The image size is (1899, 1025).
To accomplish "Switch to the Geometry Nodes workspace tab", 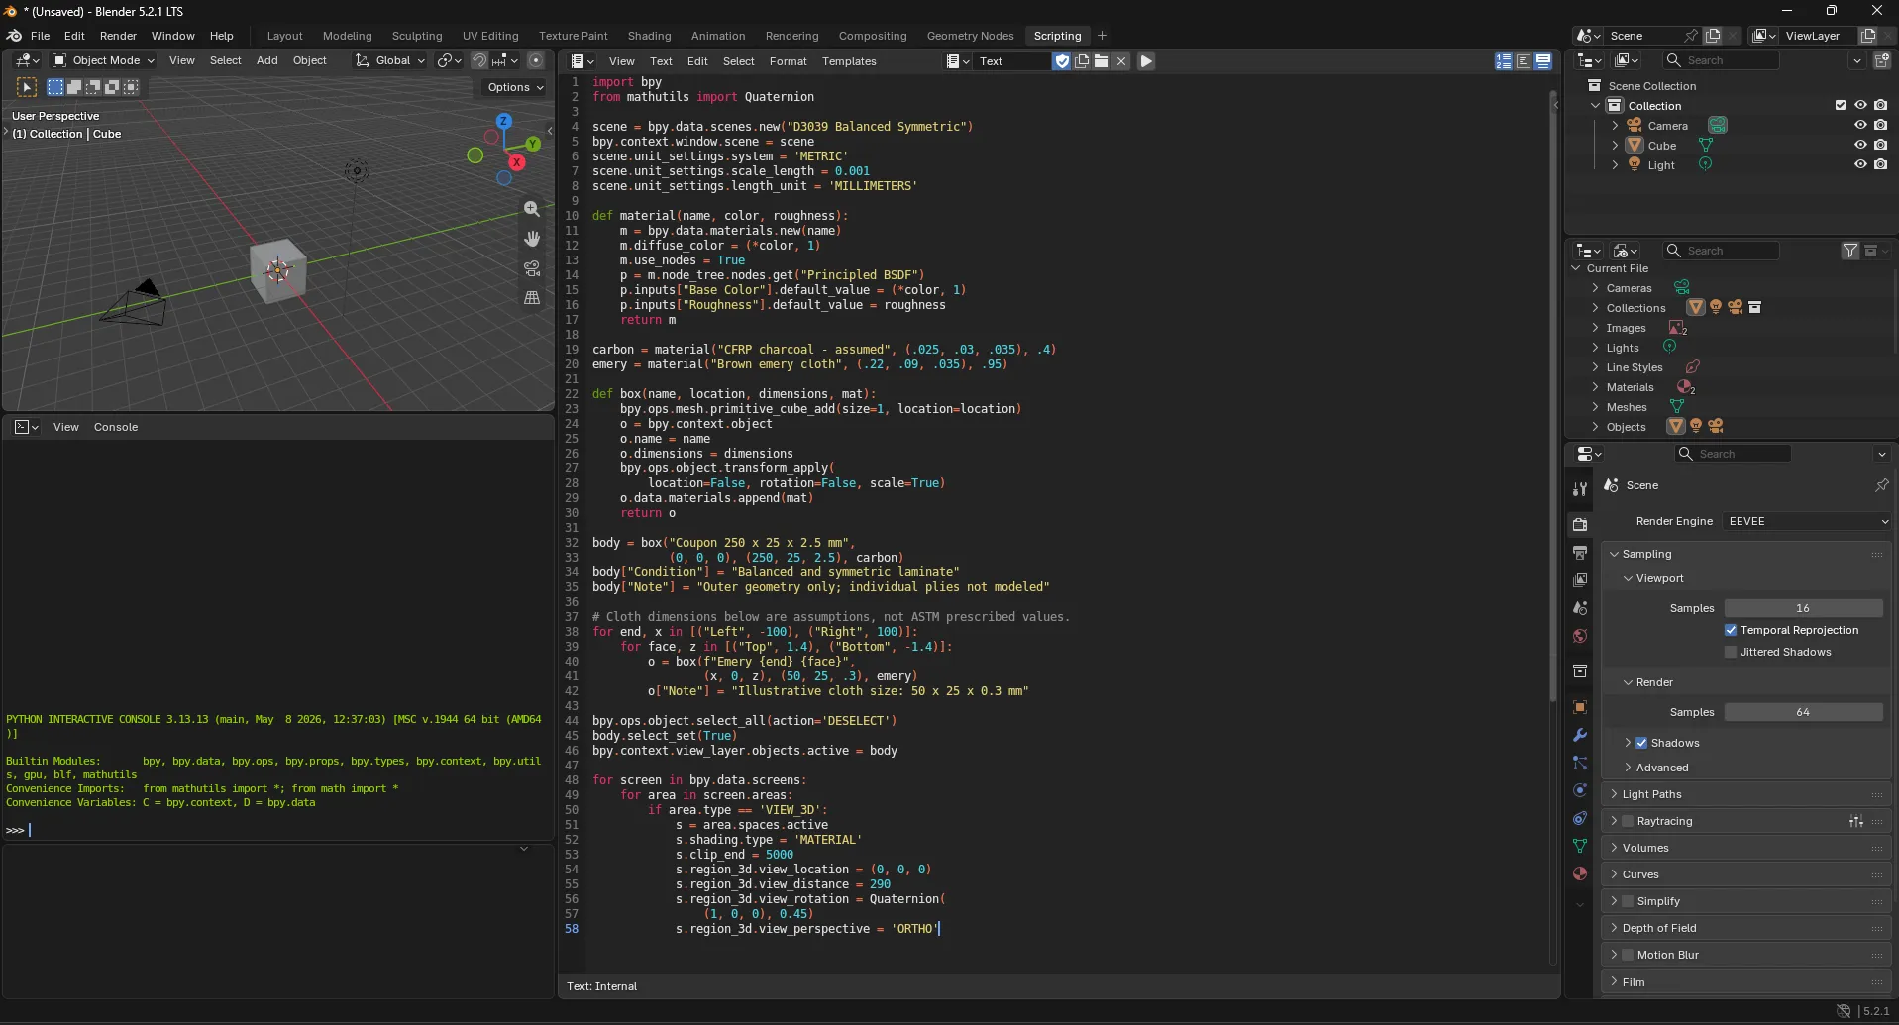I will (970, 36).
